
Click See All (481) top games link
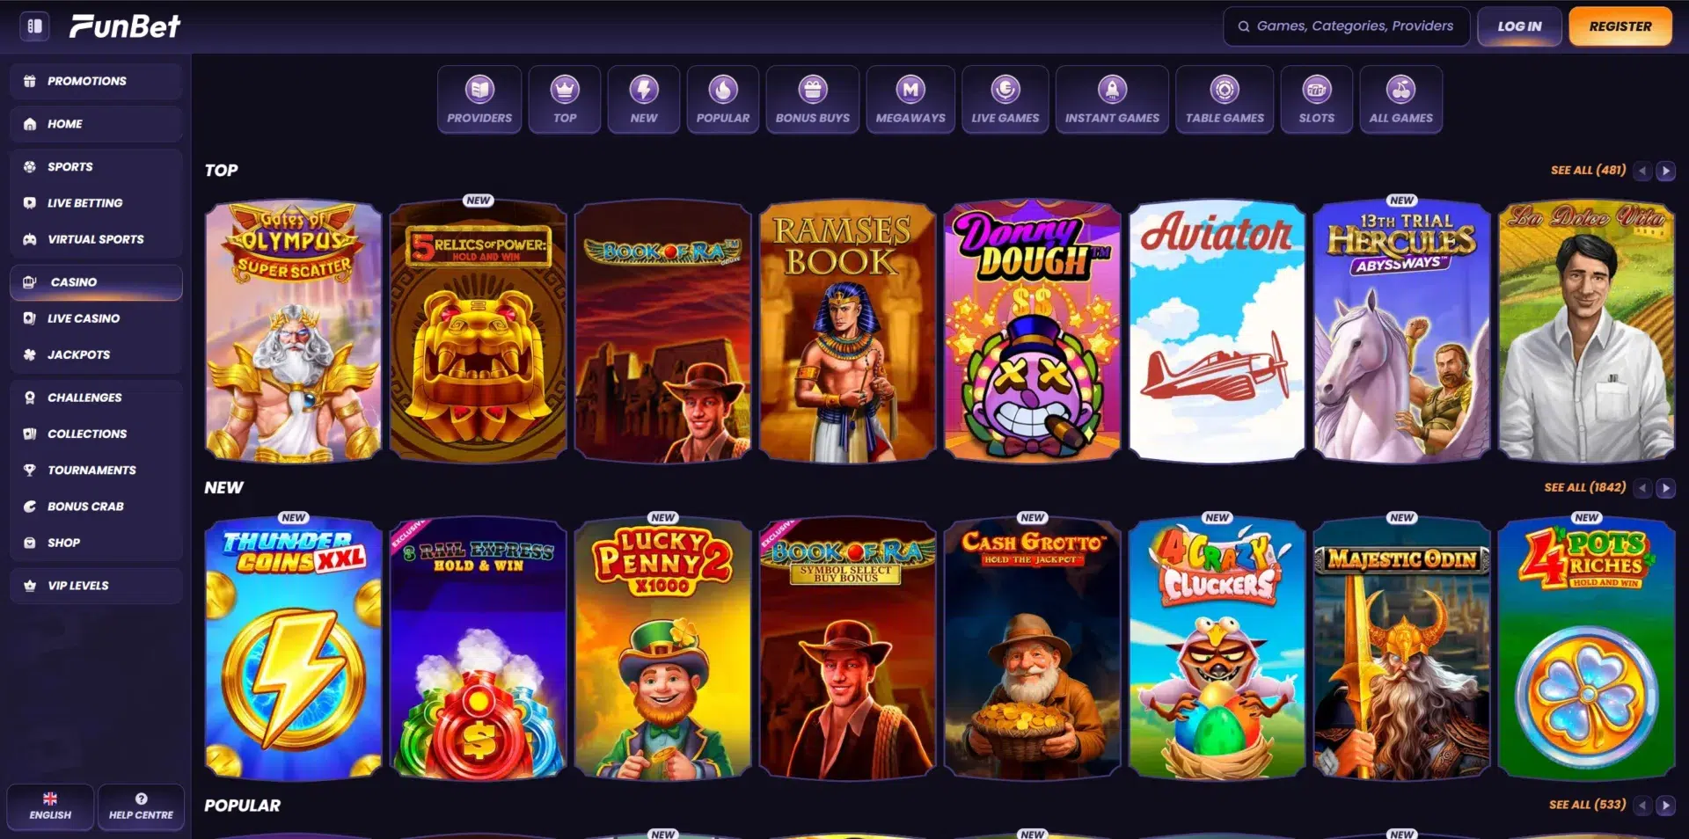(x=1588, y=170)
